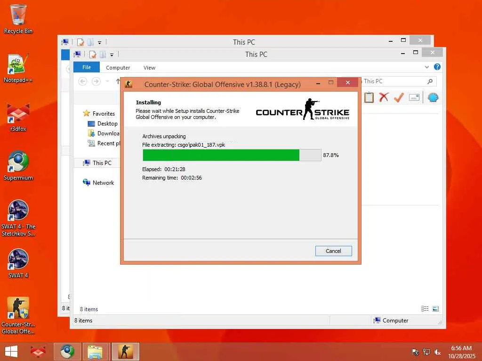Image resolution: width=482 pixels, height=361 pixels.
Task: Select Recent places under Favorites
Action: point(104,143)
